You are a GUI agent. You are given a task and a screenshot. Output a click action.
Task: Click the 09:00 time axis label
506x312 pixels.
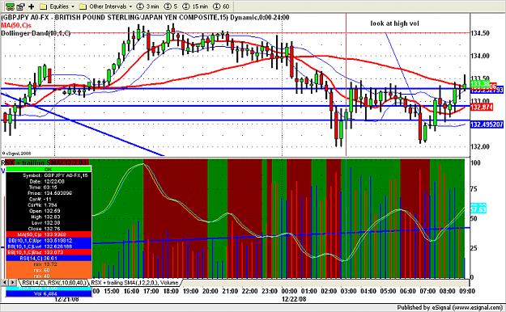coord(467,291)
